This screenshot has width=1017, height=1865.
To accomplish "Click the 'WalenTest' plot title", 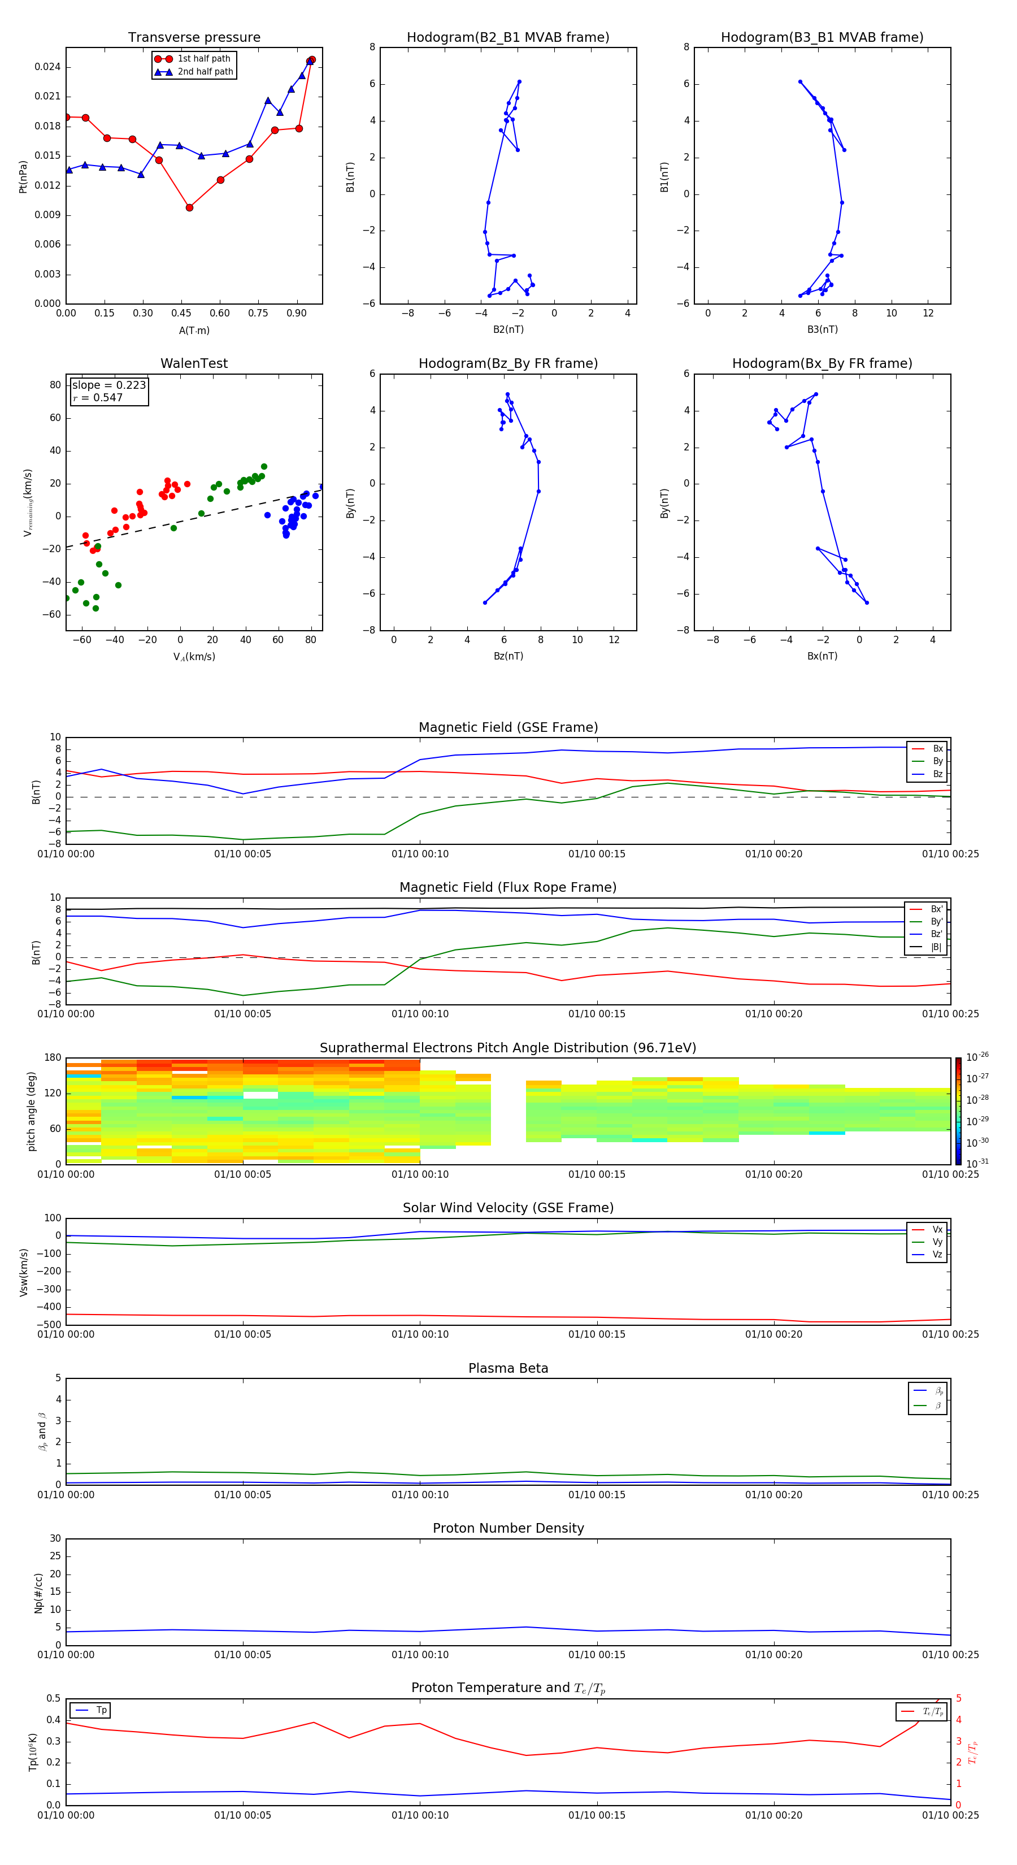I will (194, 363).
